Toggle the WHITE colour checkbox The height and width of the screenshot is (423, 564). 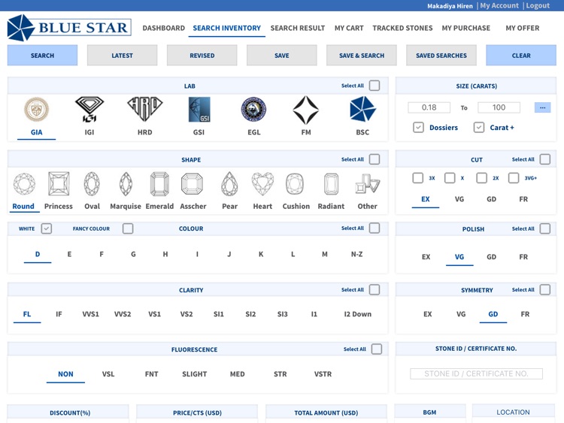point(47,228)
